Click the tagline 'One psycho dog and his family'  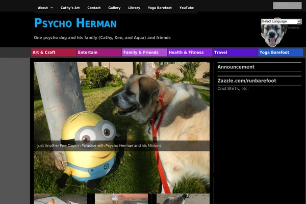pyautogui.click(x=103, y=38)
